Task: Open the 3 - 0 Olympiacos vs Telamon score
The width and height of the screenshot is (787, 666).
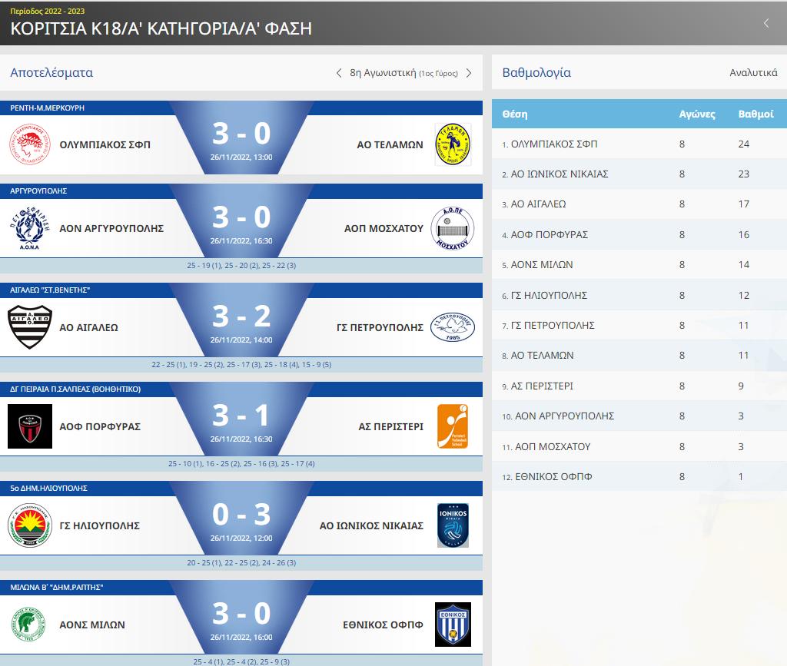Action: 241,134
